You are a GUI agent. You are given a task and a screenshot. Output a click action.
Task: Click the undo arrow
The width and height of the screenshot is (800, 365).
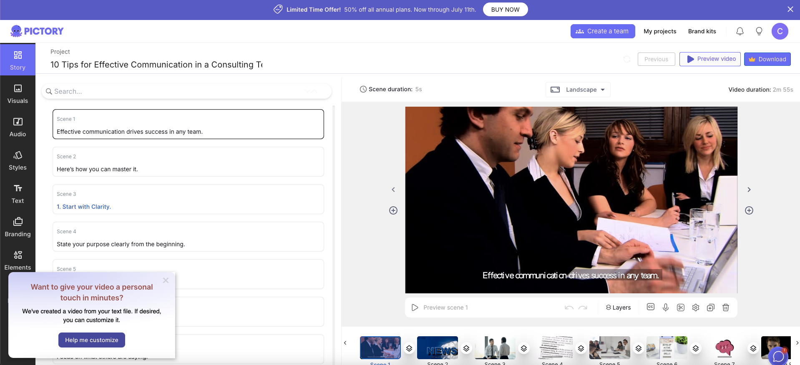click(569, 307)
